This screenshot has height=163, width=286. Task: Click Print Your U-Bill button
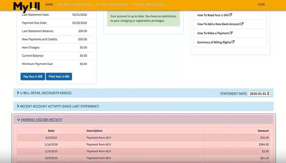pyautogui.click(x=59, y=77)
